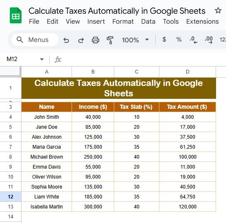This screenshot has width=226, height=223.
Task: Click the fx function icon
Action: click(58, 59)
